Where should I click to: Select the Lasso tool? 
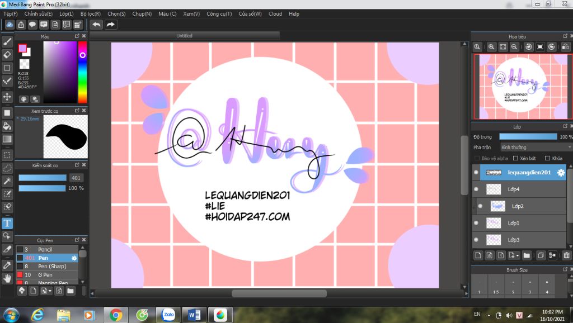pyautogui.click(x=7, y=168)
